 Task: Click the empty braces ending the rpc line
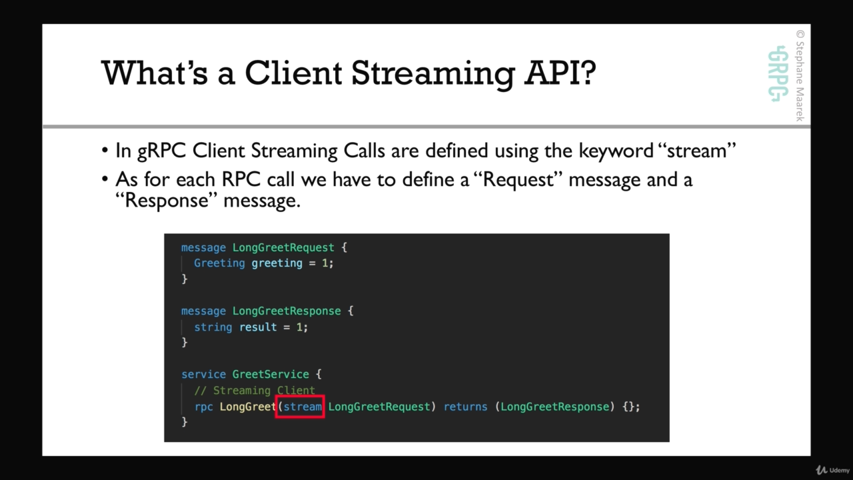[x=628, y=407]
